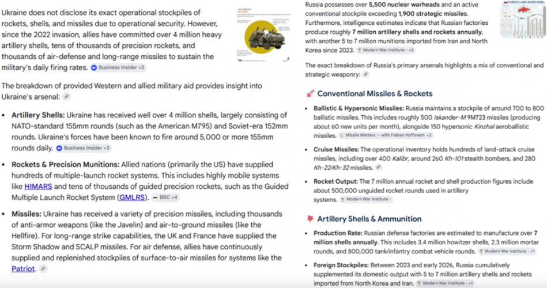This screenshot has height=288, width=547.
Task: Open the Business Insider +3 source chip after "daily firing rates"
Action: pos(118,67)
